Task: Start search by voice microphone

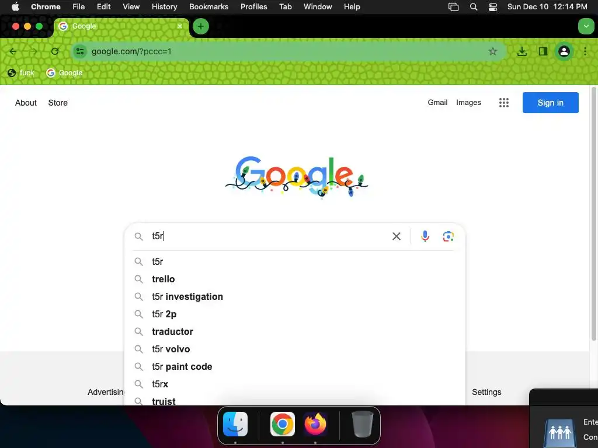Action: click(x=425, y=236)
